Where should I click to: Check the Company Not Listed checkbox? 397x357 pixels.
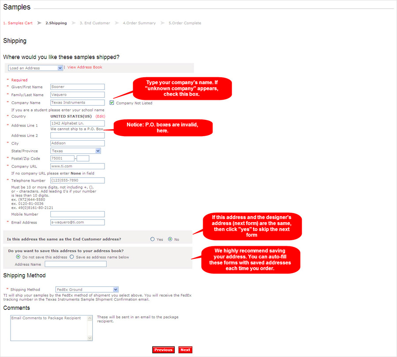coord(112,103)
